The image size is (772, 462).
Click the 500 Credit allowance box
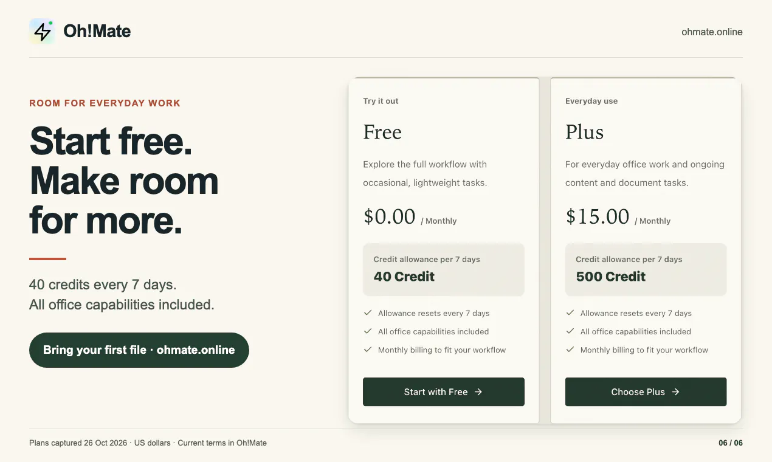[646, 270]
